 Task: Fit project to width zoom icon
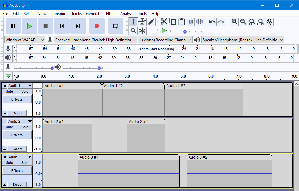point(261,21)
